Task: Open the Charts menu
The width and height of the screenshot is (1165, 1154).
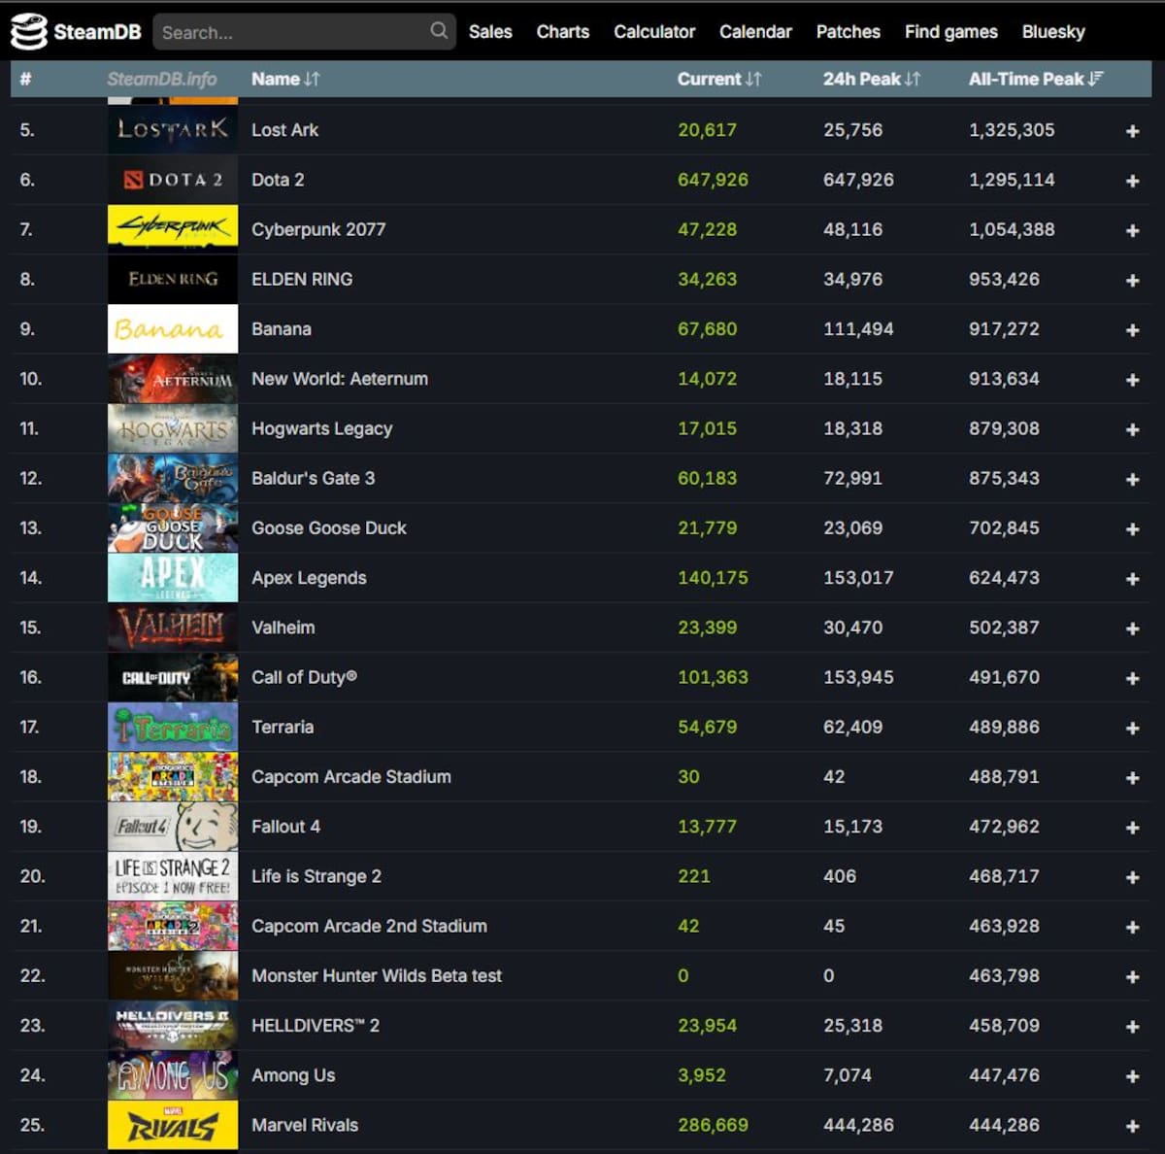Action: pyautogui.click(x=563, y=31)
